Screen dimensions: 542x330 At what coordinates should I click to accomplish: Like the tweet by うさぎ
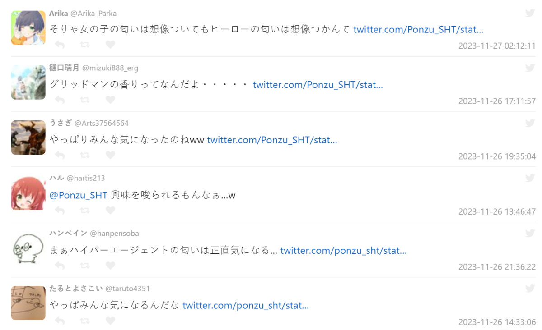pyautogui.click(x=110, y=155)
